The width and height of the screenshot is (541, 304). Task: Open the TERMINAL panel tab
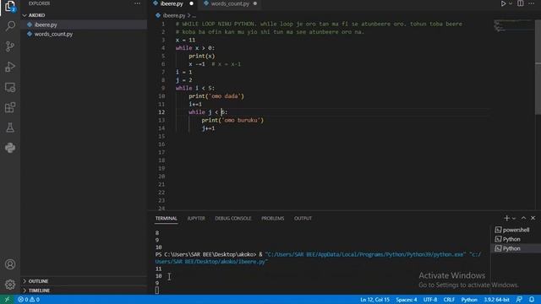(x=166, y=219)
